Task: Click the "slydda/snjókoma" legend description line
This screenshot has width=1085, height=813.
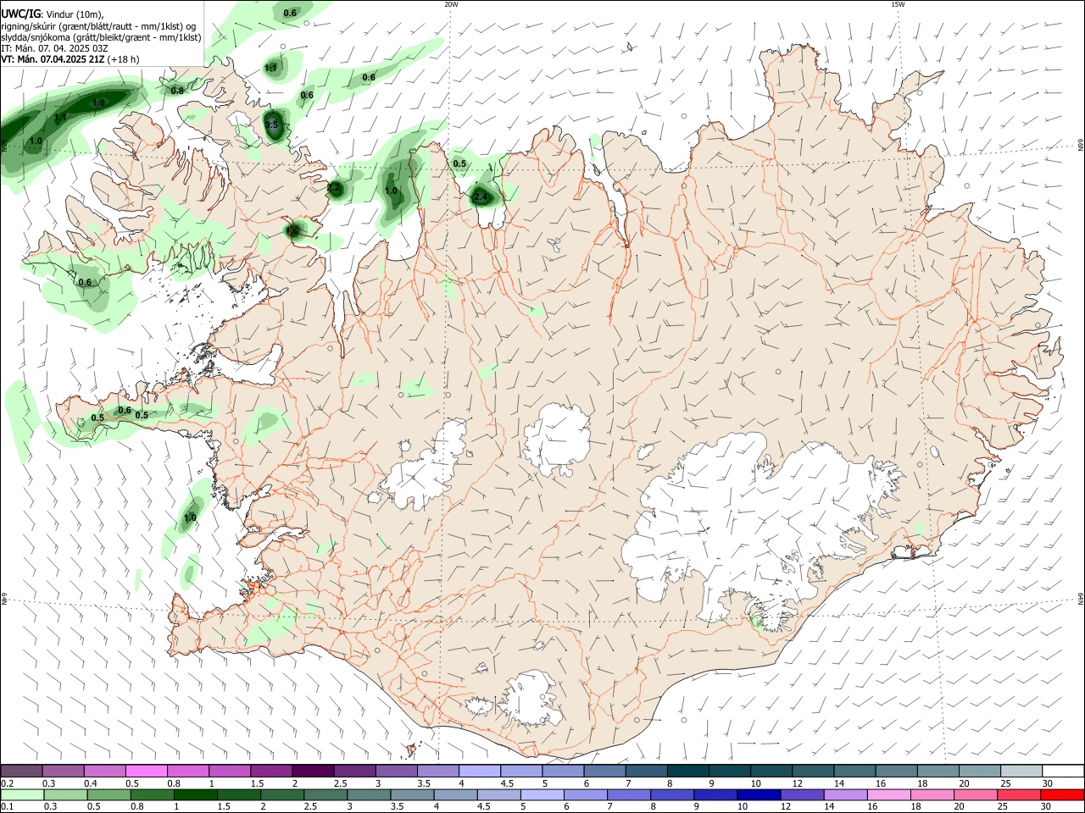Action: pyautogui.click(x=101, y=37)
